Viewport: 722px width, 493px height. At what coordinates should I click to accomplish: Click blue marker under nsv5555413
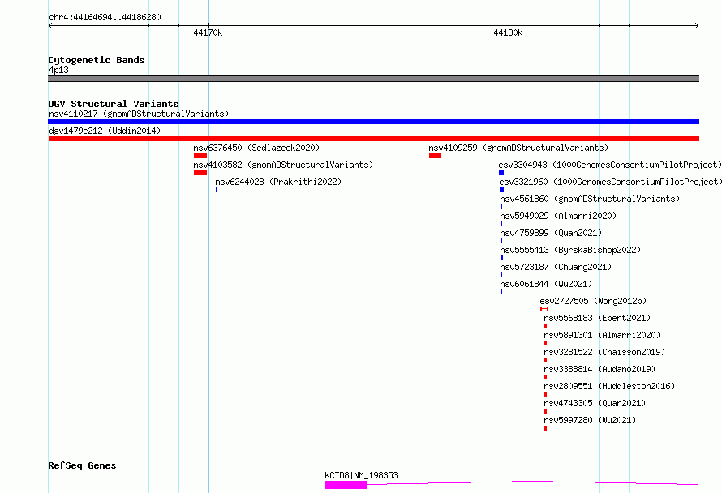point(501,258)
